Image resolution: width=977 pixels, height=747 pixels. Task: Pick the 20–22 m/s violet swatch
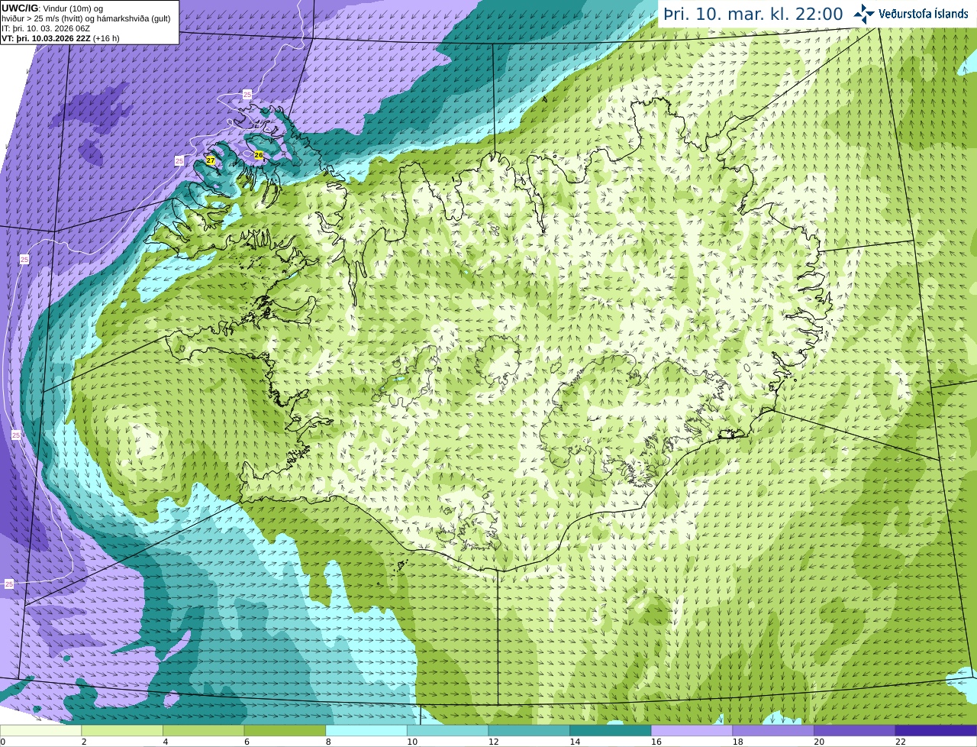point(855,731)
